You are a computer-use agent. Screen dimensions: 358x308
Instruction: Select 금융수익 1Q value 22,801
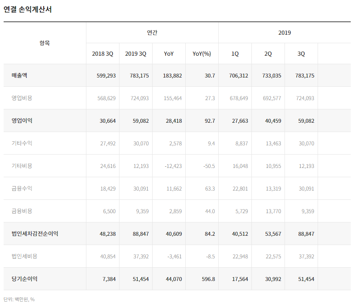point(240,189)
